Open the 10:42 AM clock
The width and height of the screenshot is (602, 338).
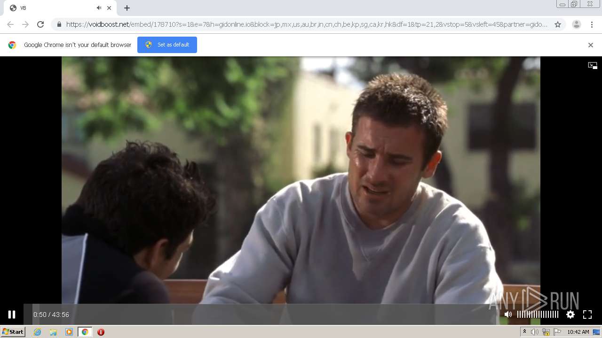[578, 332]
